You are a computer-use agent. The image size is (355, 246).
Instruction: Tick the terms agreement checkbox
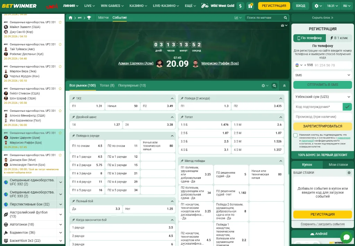tap(295, 135)
